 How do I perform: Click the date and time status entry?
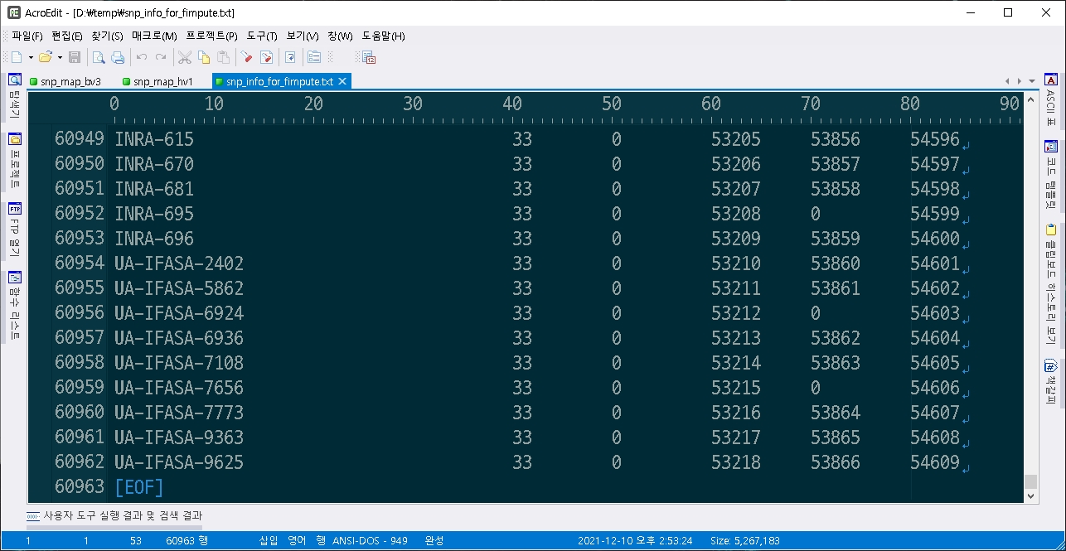[x=635, y=540]
